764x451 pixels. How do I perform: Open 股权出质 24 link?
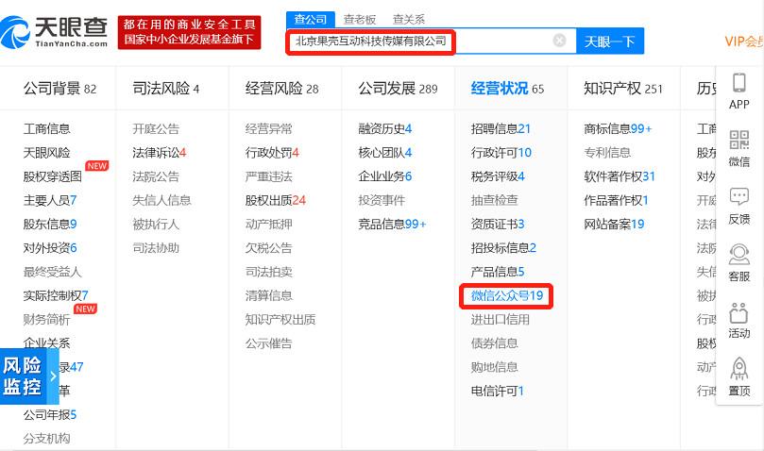pyautogui.click(x=276, y=200)
